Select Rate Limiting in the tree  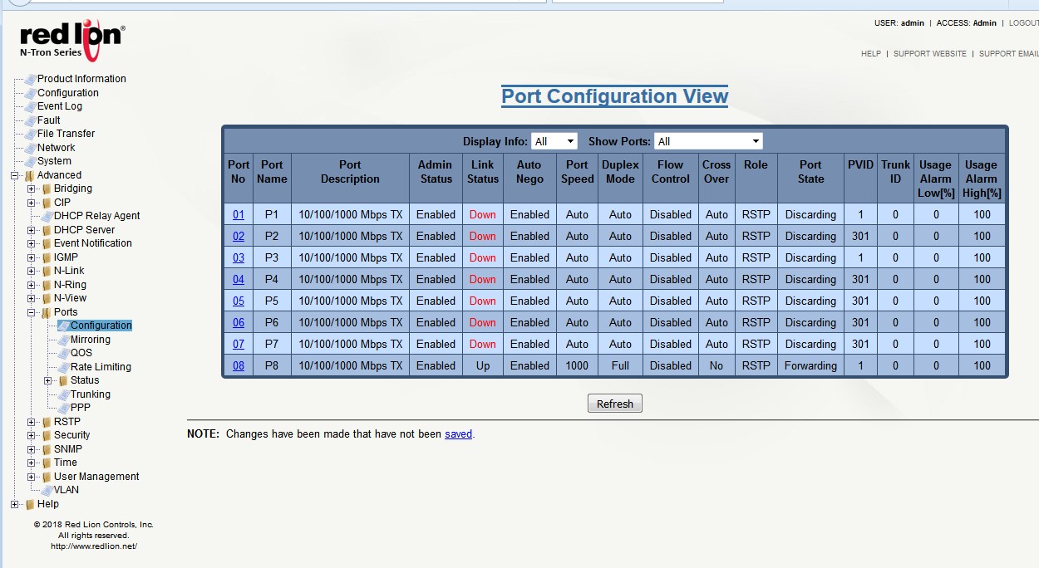click(x=101, y=367)
